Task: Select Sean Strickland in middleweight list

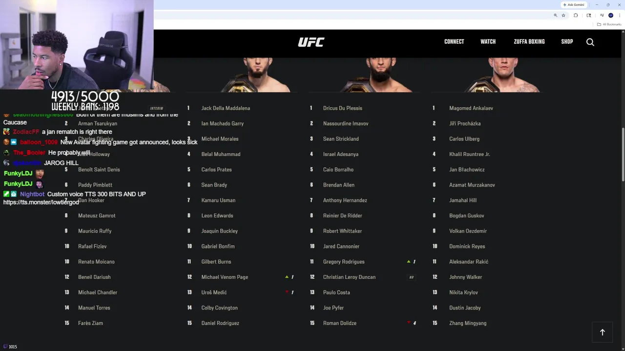Action: (341, 139)
